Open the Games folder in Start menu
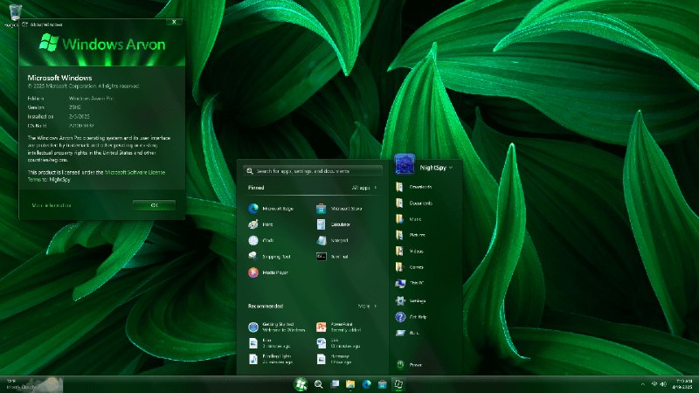This screenshot has height=393, width=699. click(x=409, y=267)
